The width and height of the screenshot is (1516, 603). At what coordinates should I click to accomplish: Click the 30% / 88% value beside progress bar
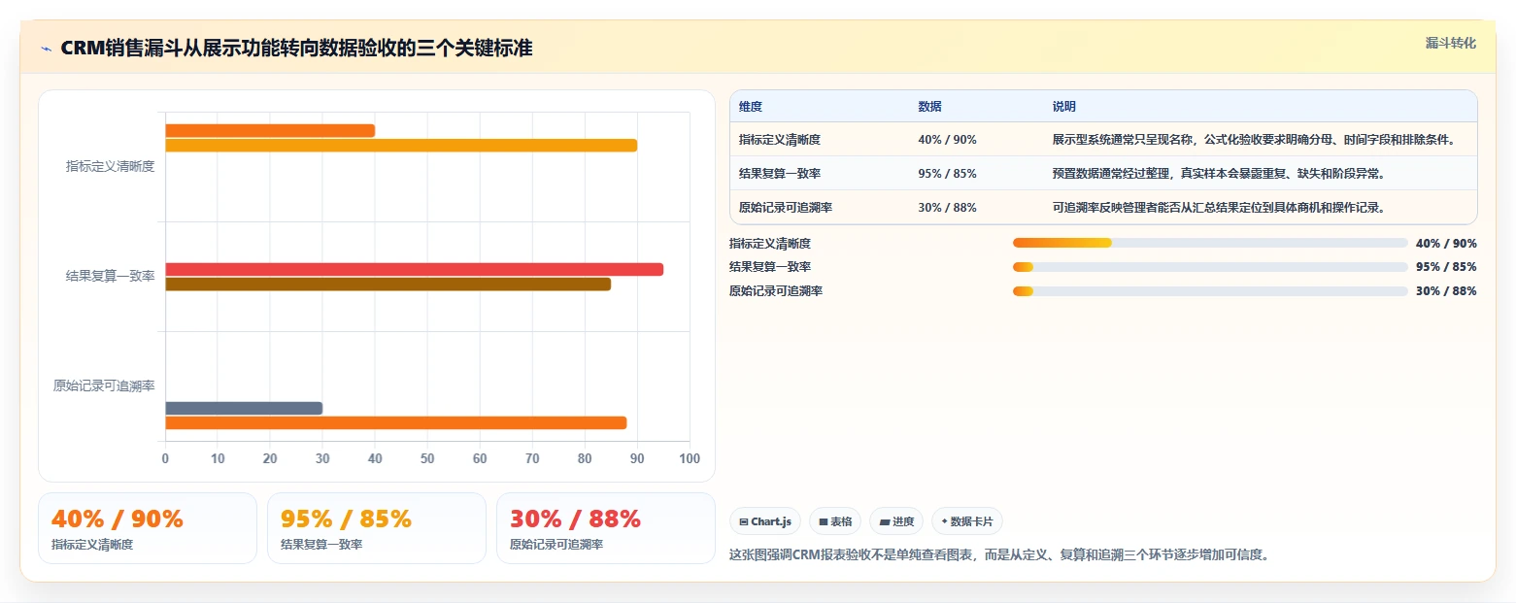(1446, 291)
